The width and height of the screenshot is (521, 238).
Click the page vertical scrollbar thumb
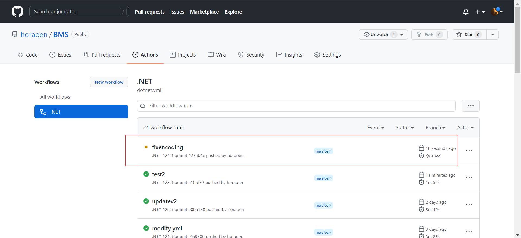(517, 40)
